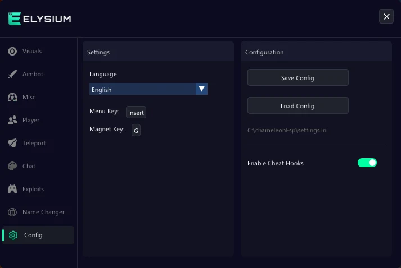Disable the Enable Cheat Hooks toggle
The height and width of the screenshot is (268, 401).
(367, 163)
